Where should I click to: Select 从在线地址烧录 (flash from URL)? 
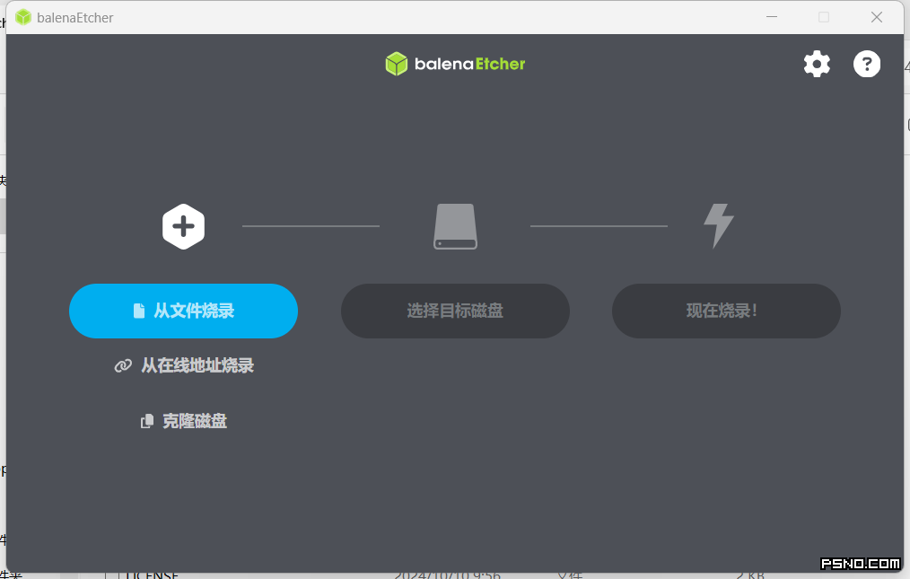[184, 365]
